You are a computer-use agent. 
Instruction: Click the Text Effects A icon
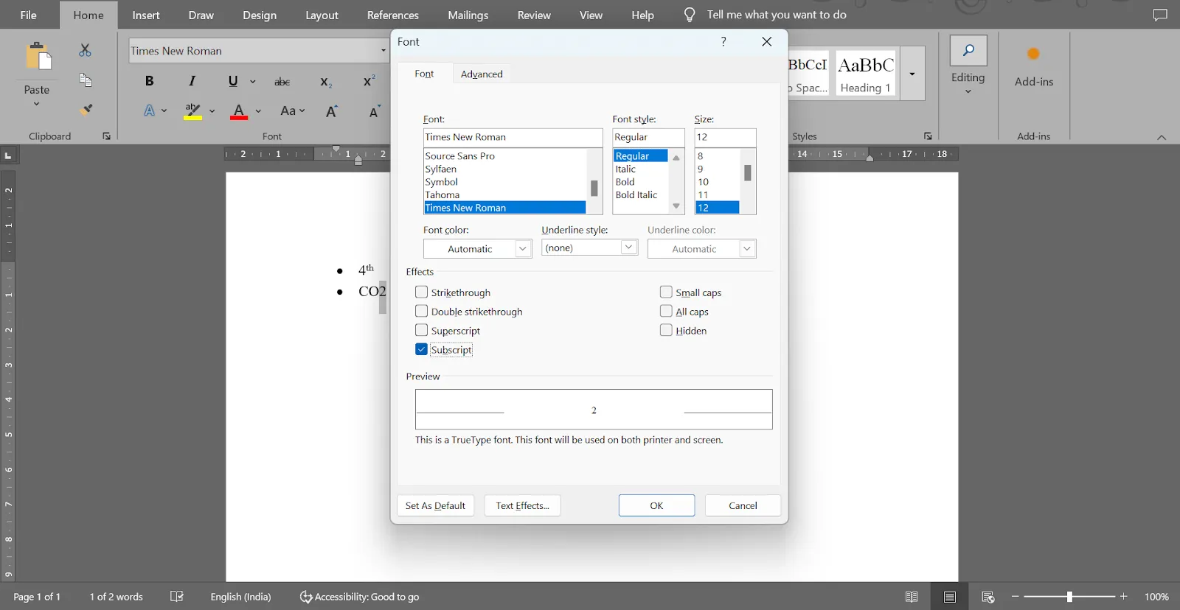click(150, 111)
